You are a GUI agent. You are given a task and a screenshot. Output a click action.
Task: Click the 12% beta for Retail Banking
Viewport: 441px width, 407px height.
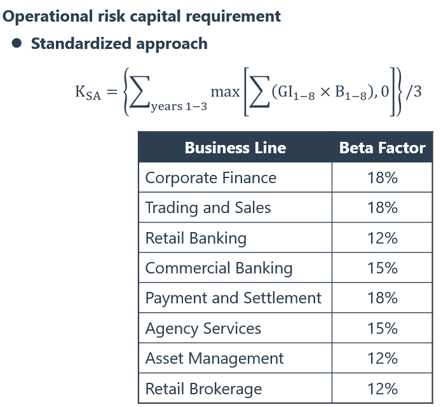coord(382,238)
